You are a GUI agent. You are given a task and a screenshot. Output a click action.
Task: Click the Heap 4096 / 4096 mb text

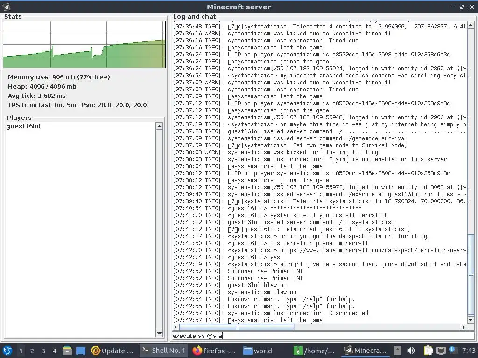pyautogui.click(x=42, y=86)
